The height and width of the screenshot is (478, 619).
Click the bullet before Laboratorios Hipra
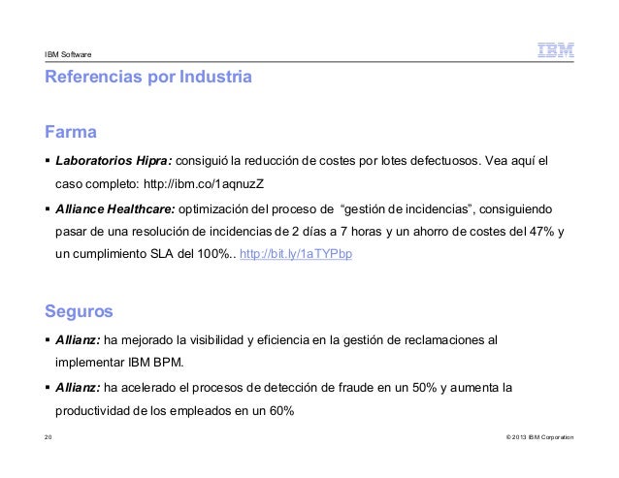point(48,161)
